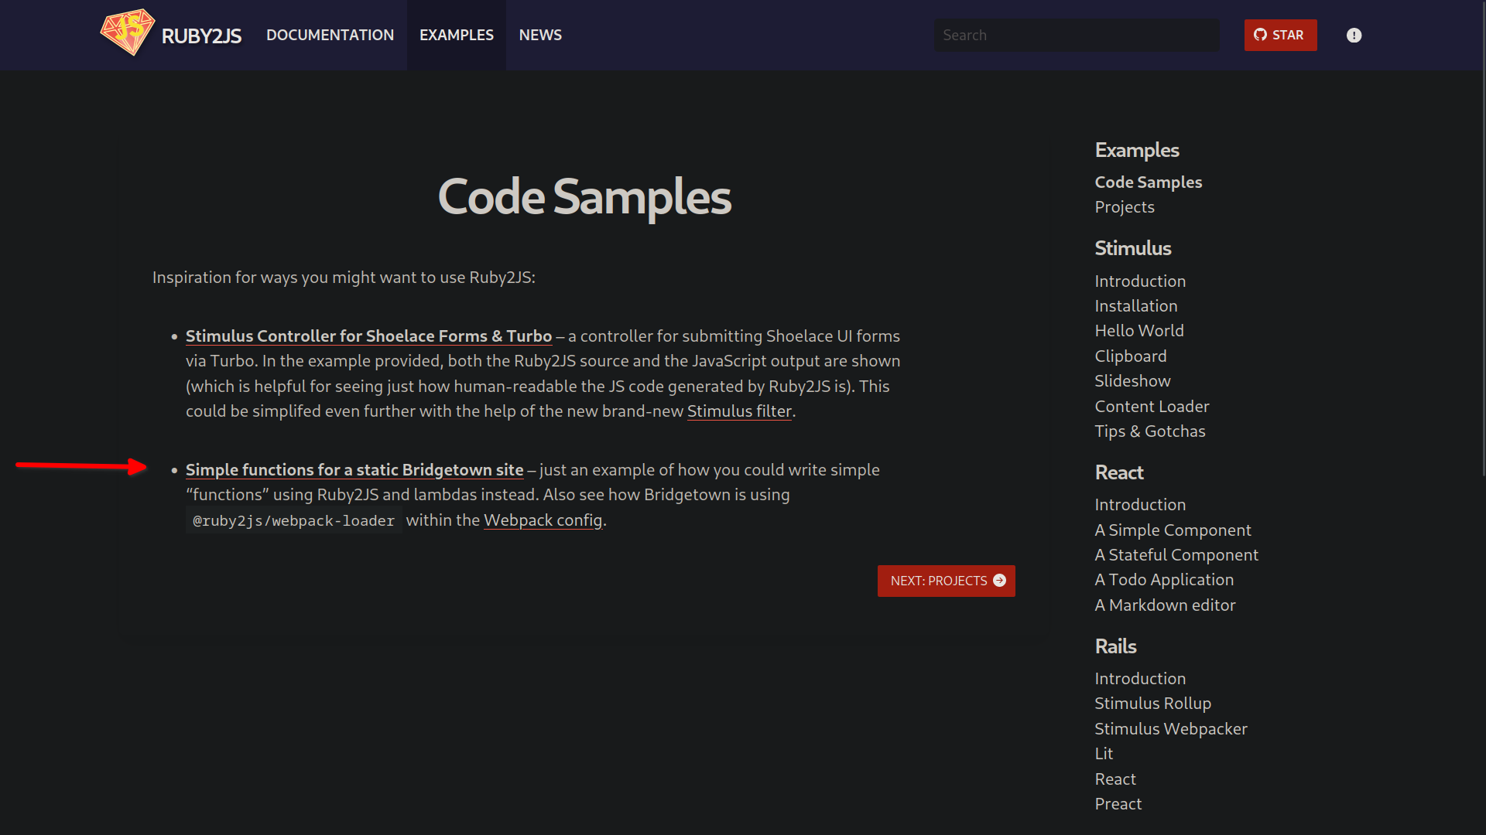
Task: Open the Stimulus Introduction page
Action: coord(1139,281)
